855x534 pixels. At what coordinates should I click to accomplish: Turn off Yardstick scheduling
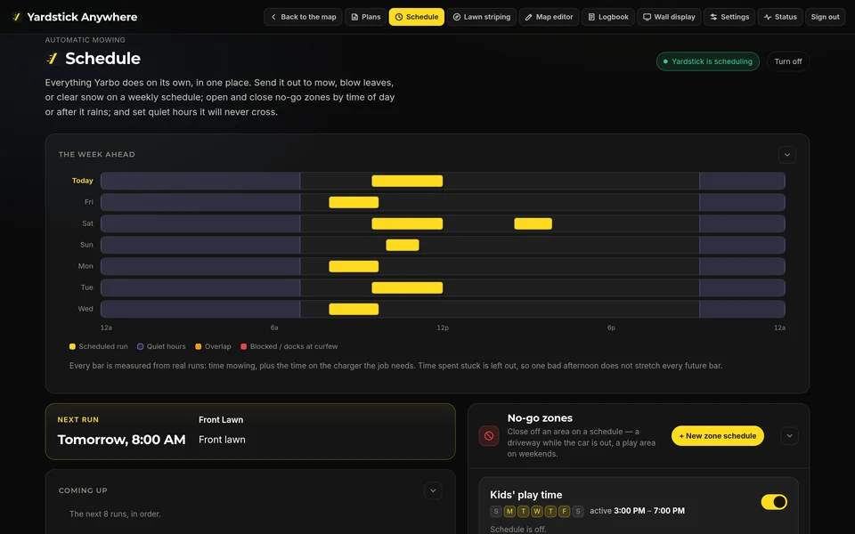click(788, 61)
